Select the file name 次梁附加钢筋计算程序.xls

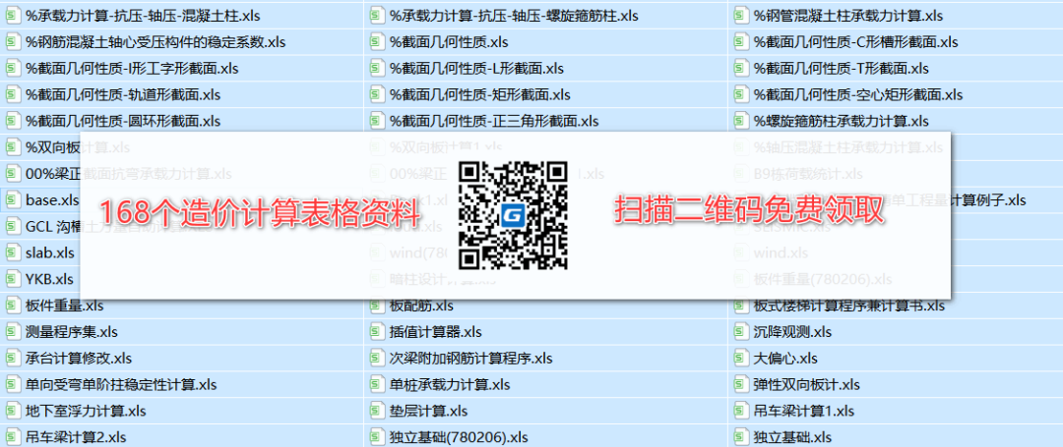pos(471,359)
